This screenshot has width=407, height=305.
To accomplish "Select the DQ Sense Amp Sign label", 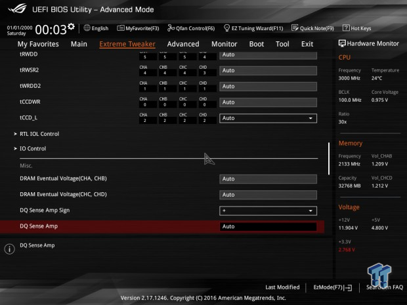I will [x=45, y=211].
